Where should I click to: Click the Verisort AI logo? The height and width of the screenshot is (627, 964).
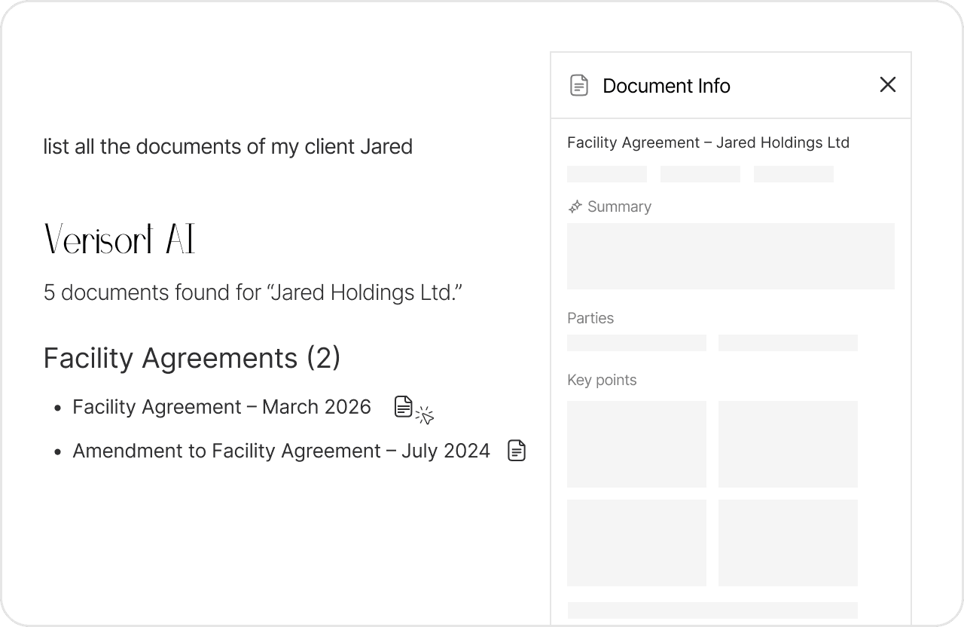tap(120, 240)
